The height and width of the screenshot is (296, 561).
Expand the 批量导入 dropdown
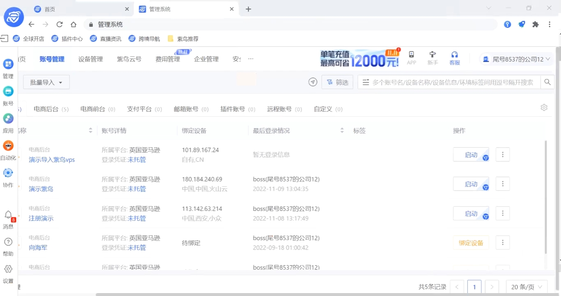(x=46, y=82)
